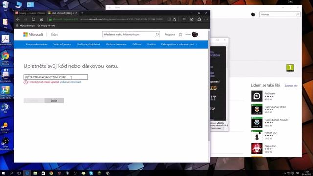Image resolution: width=313 pixels, height=176 pixels.
Task: Go back in Store window
Action: coord(110,8)
